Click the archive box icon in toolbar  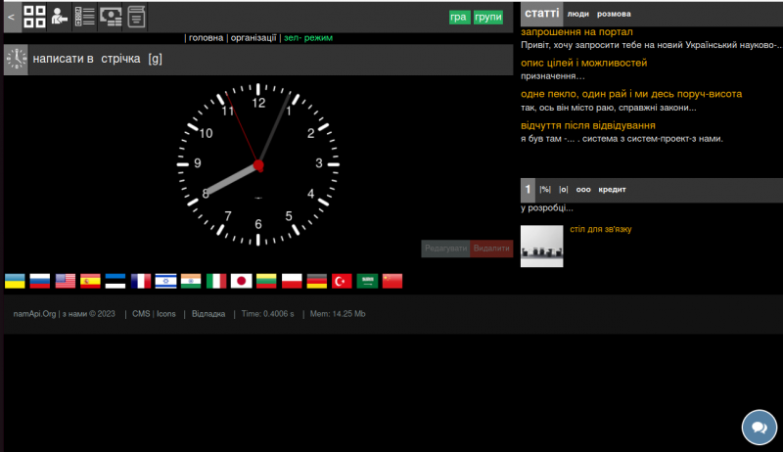pyautogui.click(x=136, y=16)
